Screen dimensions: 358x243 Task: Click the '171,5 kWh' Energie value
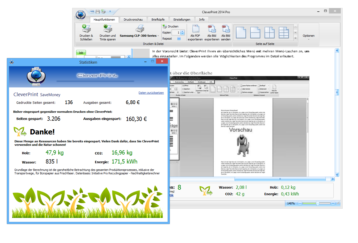click(x=125, y=162)
